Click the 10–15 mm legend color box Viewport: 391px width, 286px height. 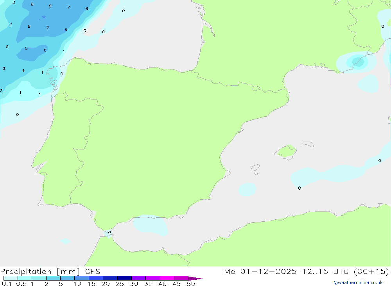(x=82, y=278)
